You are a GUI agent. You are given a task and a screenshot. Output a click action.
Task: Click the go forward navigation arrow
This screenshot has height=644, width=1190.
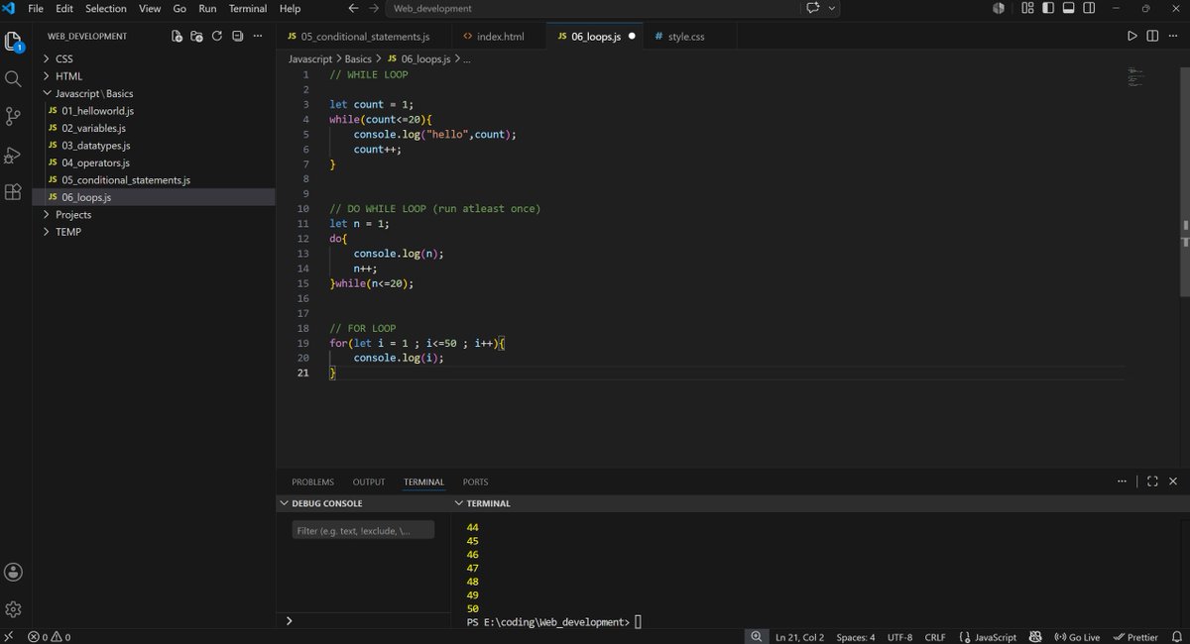(x=374, y=8)
